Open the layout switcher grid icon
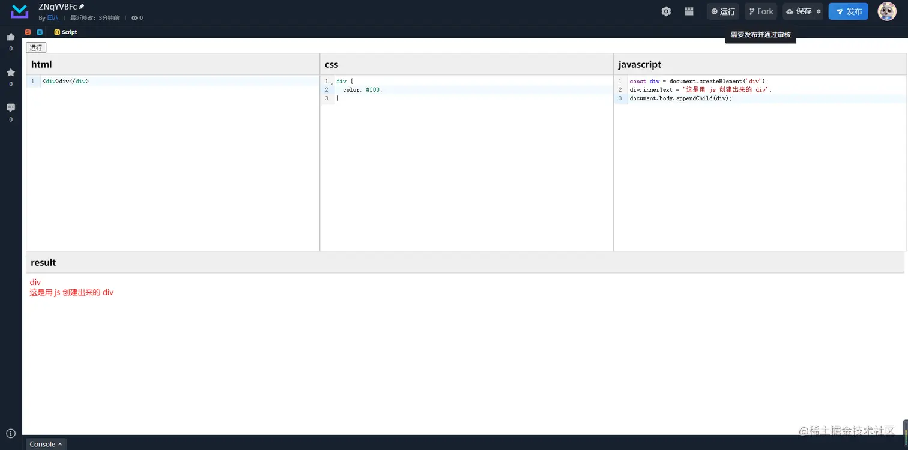Viewport: 908px width, 450px height. click(x=689, y=11)
